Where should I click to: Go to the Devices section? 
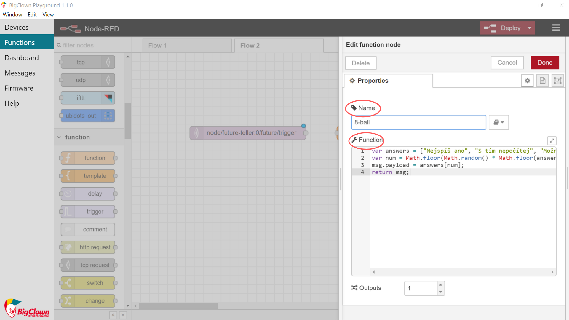click(27, 27)
